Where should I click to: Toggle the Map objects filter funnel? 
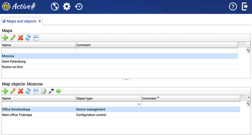248,104
